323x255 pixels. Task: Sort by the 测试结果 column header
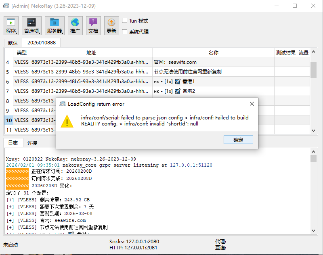[x=285, y=53]
